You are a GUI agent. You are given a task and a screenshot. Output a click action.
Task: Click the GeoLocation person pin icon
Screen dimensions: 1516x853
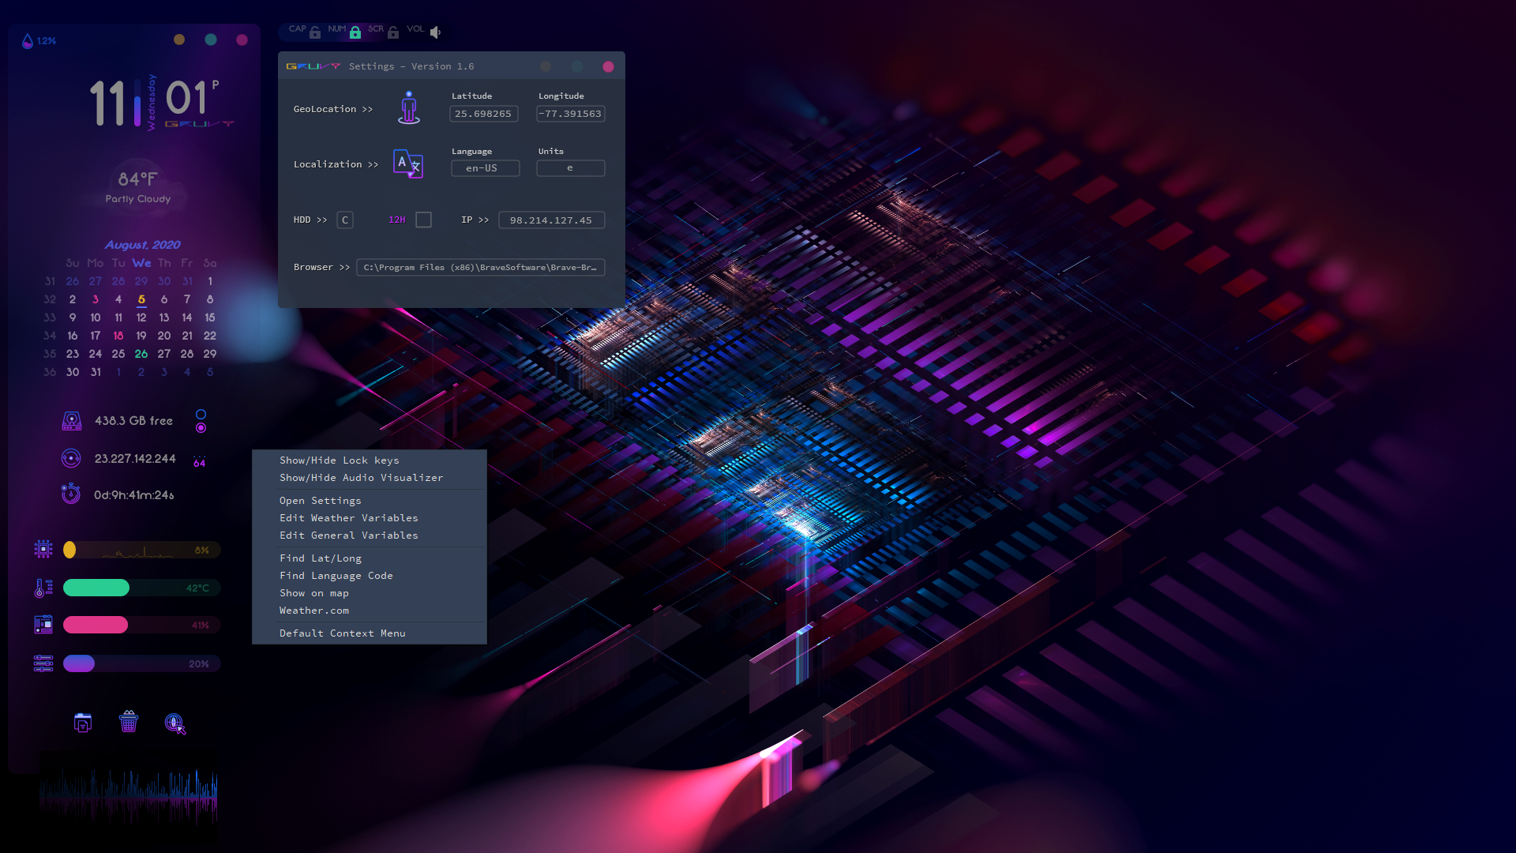click(408, 107)
